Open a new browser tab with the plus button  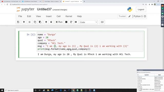coord(84,2)
